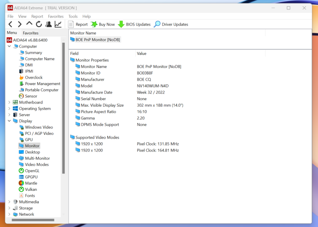Click the Field column header
Screen dimensions: 318x227
102,53
